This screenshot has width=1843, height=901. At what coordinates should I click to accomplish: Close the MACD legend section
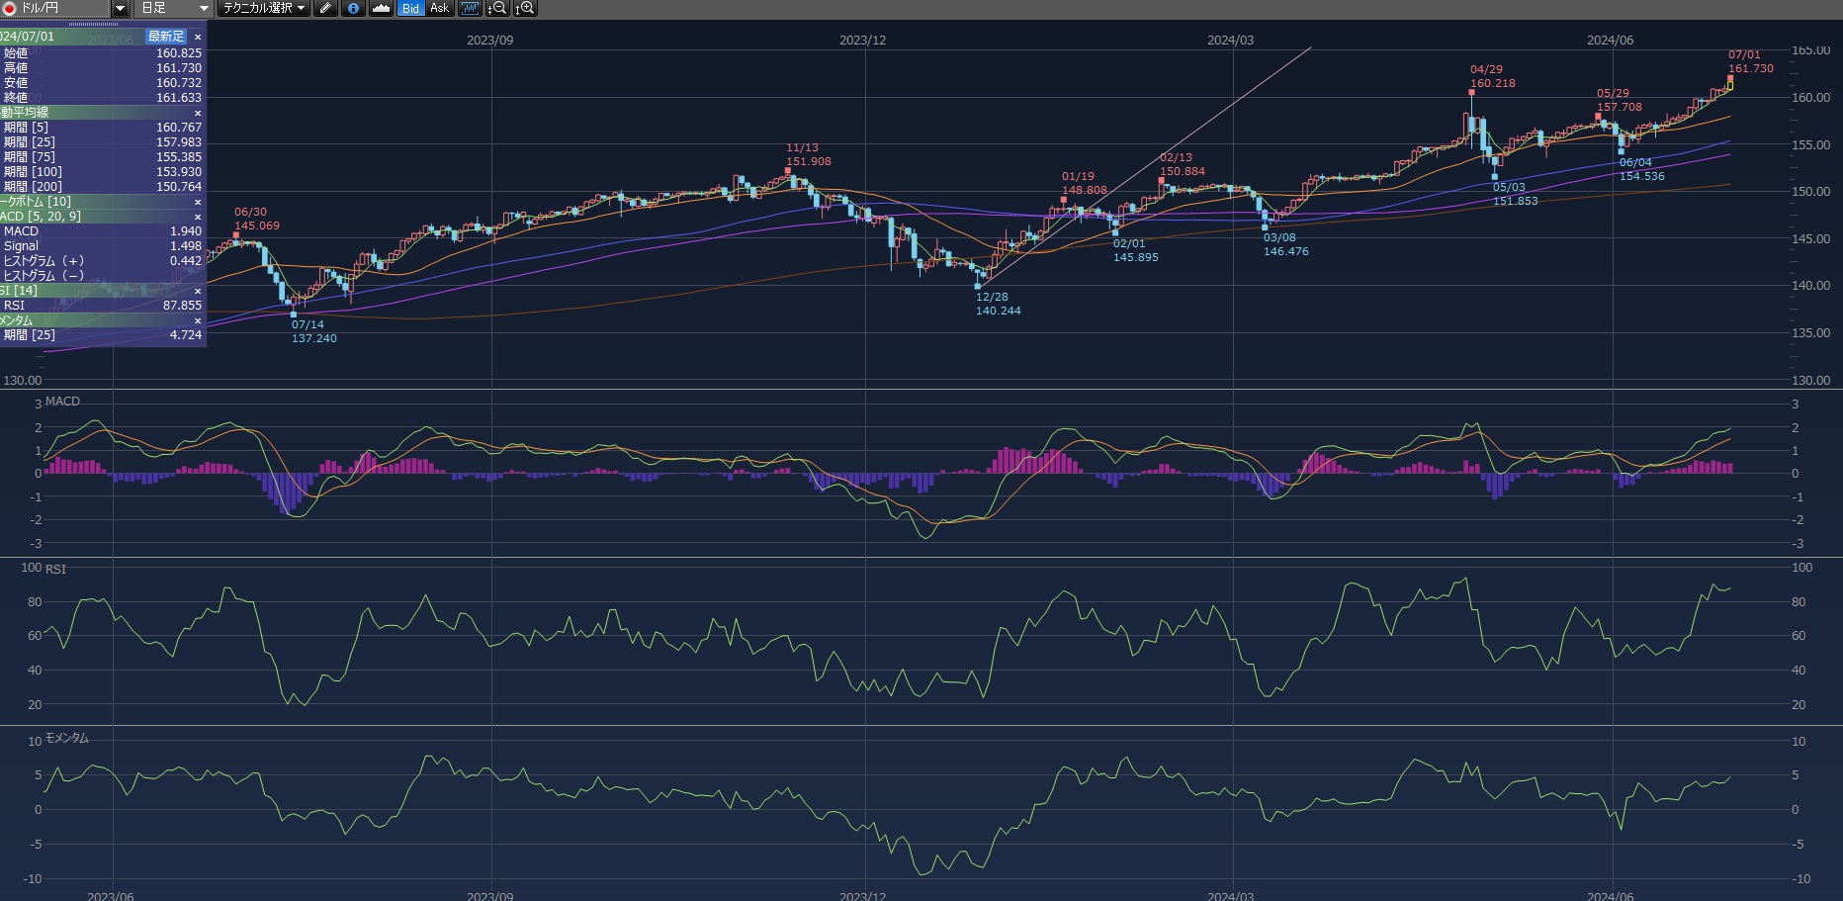coord(198,217)
